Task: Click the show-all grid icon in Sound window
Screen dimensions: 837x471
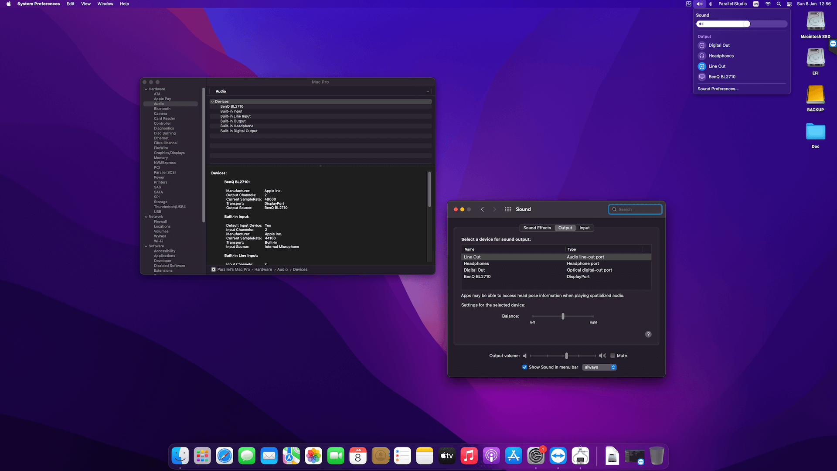Action: pyautogui.click(x=508, y=209)
